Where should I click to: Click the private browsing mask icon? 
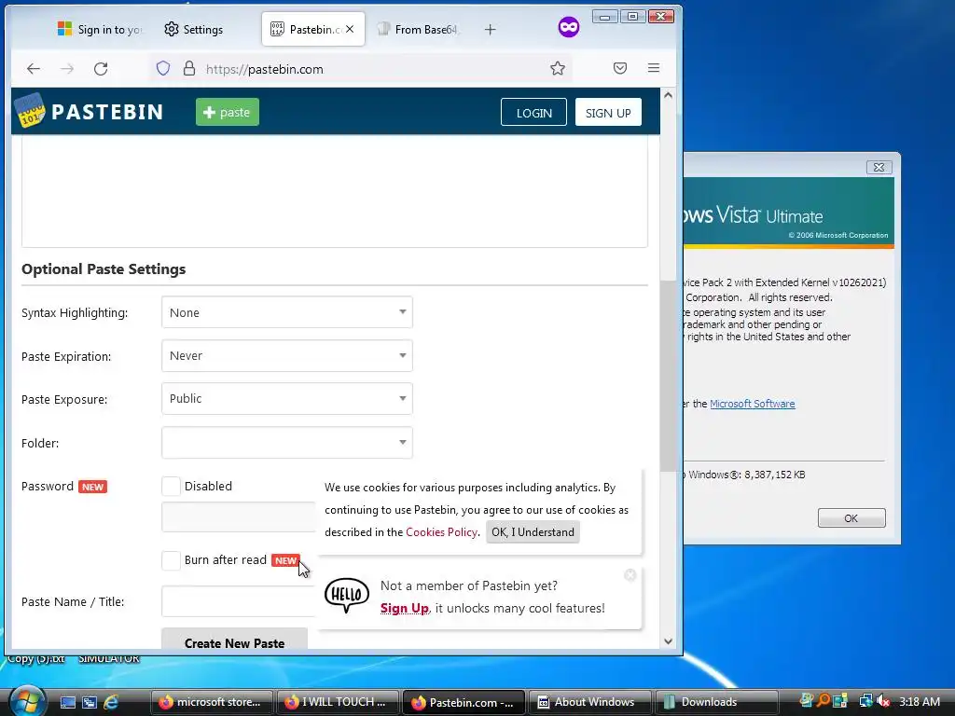pyautogui.click(x=569, y=27)
